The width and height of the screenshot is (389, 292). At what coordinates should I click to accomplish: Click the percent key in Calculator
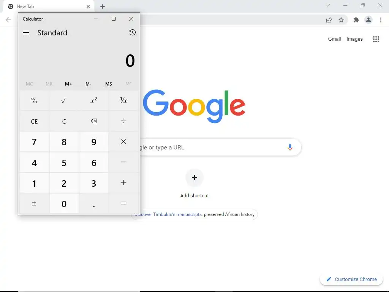(34, 100)
